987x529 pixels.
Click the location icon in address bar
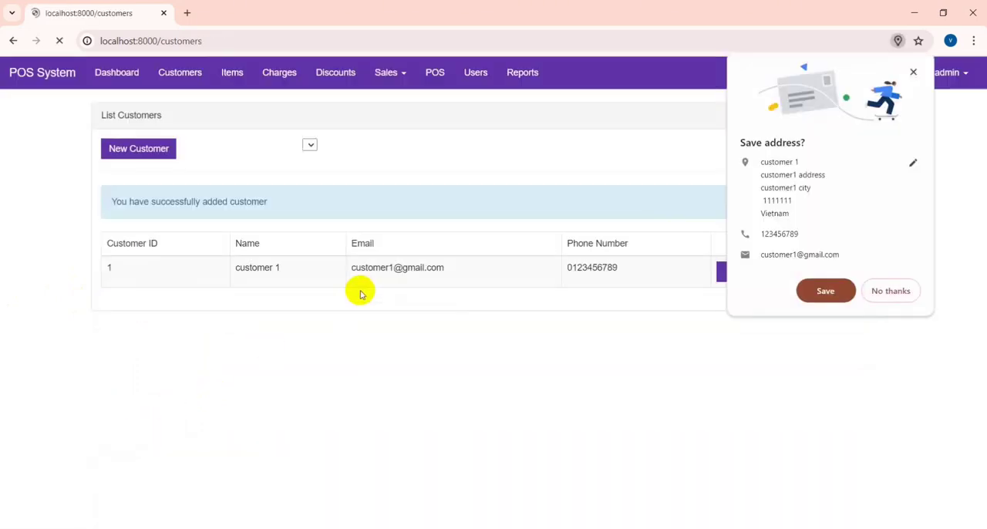(x=898, y=41)
